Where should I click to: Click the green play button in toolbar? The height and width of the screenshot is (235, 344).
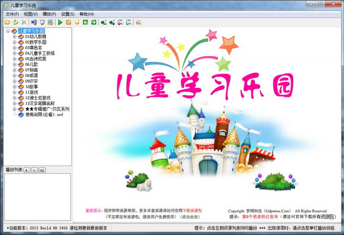tap(60, 22)
